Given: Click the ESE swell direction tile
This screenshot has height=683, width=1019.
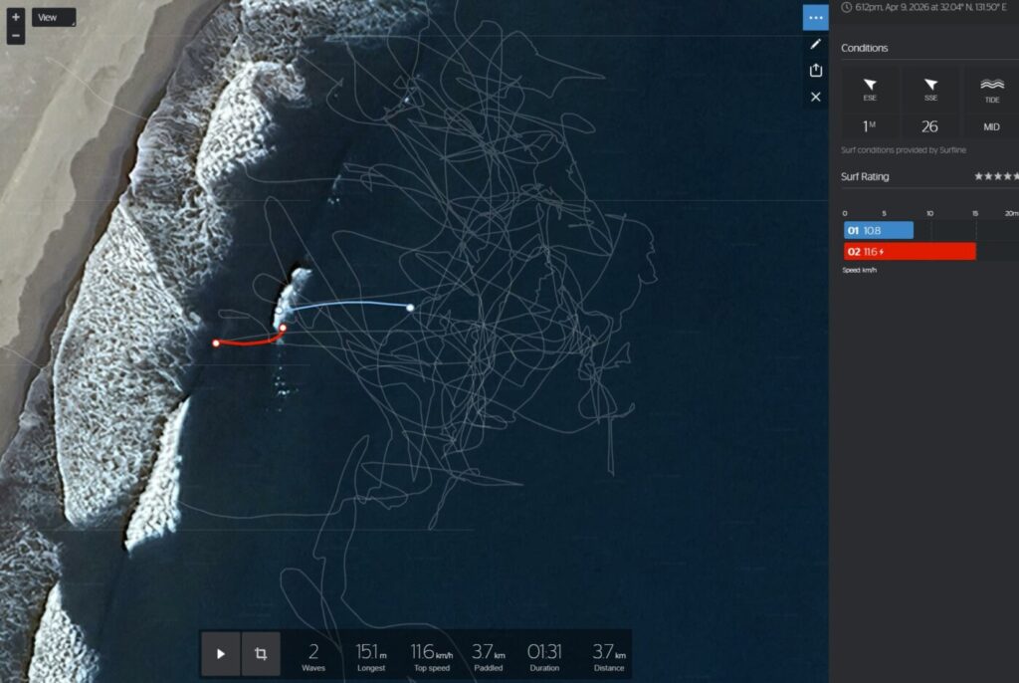Looking at the screenshot, I should coord(870,90).
